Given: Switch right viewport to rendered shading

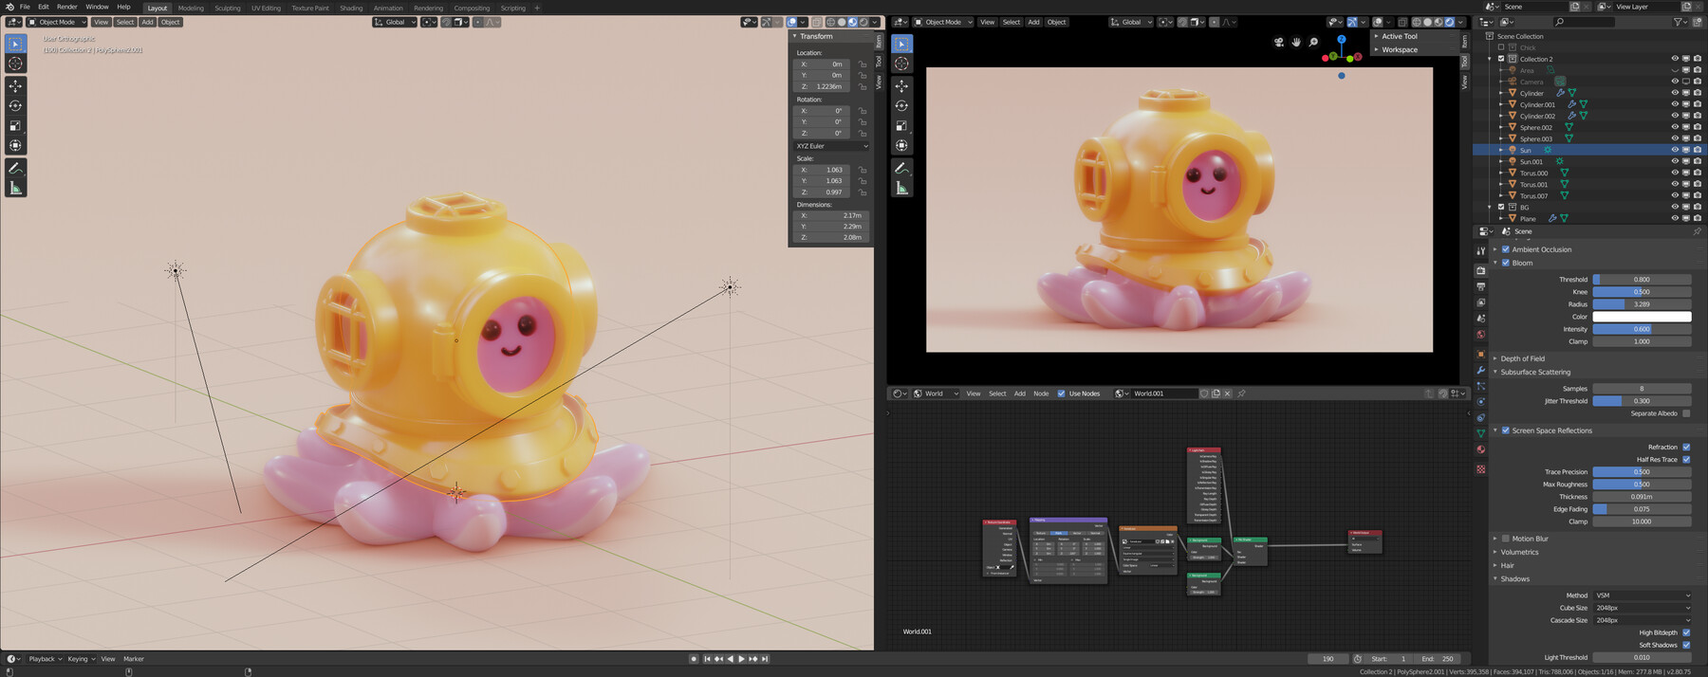Looking at the screenshot, I should click(x=1449, y=22).
